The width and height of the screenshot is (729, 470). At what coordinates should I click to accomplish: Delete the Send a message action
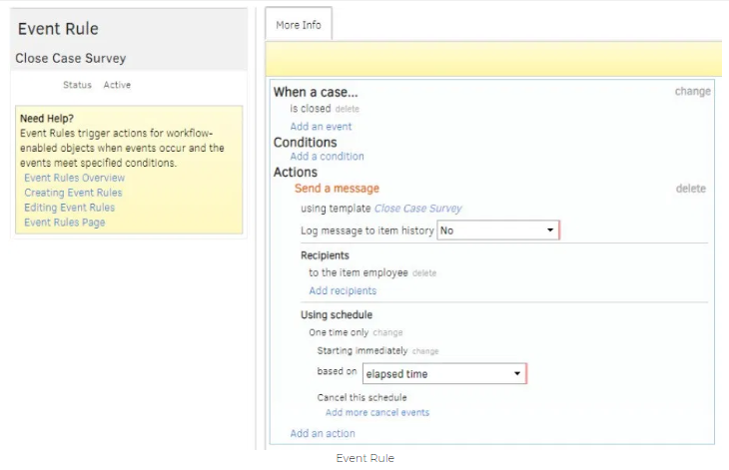tap(690, 189)
